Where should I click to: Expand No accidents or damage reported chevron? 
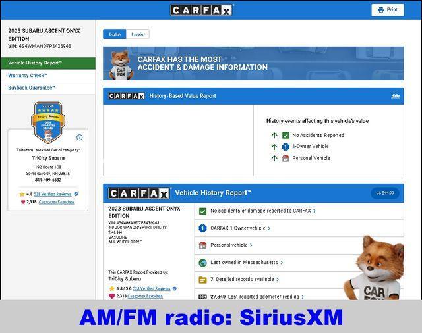315,211
